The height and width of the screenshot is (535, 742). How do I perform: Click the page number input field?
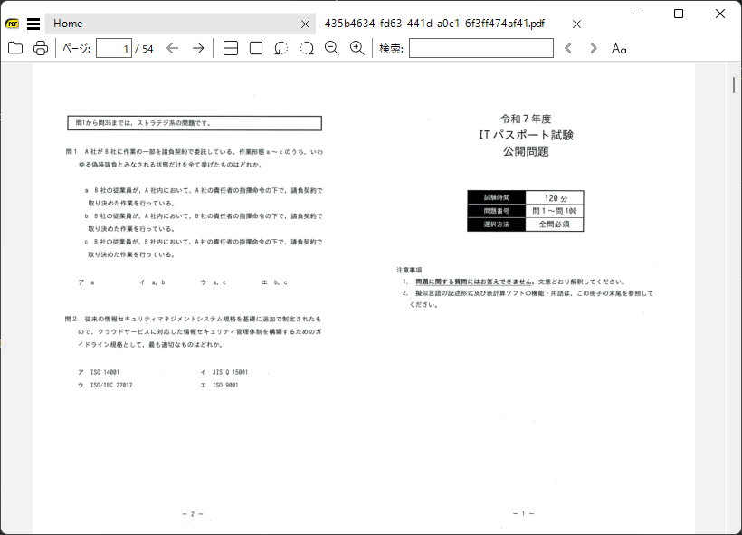(114, 48)
